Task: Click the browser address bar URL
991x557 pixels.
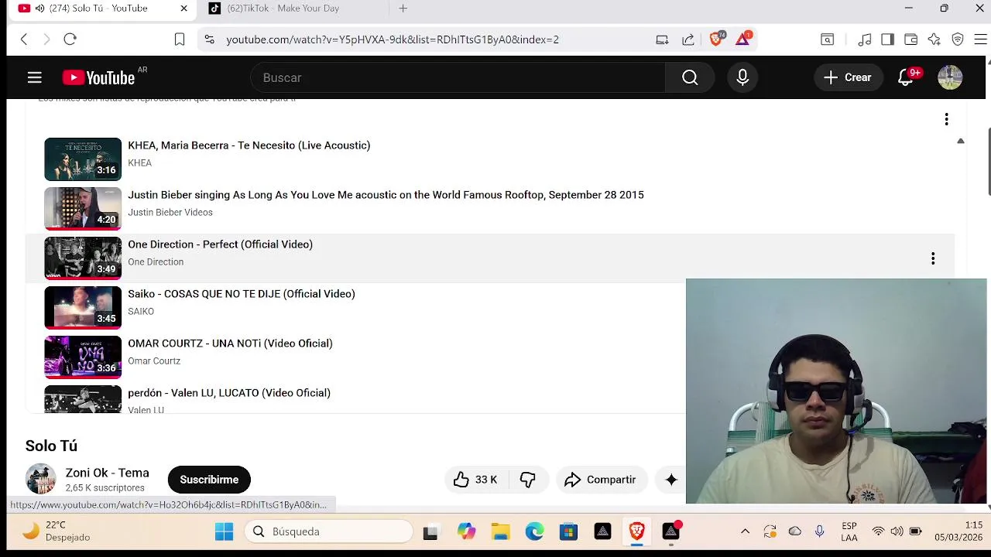Action: [x=393, y=39]
